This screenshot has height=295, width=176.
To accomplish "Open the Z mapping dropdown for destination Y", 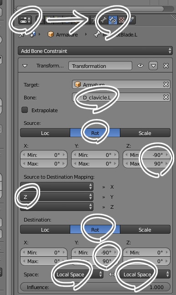I will pos(57,197).
